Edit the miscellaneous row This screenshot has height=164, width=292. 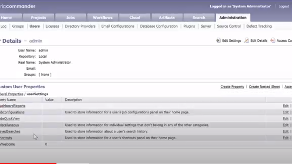(286, 125)
